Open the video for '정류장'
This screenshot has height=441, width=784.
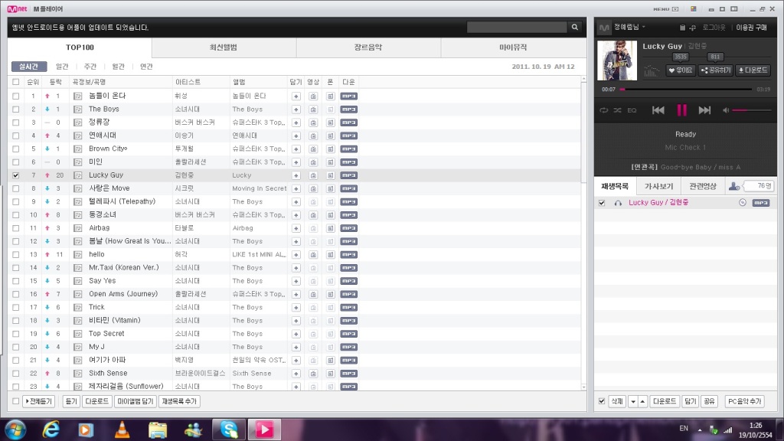313,122
